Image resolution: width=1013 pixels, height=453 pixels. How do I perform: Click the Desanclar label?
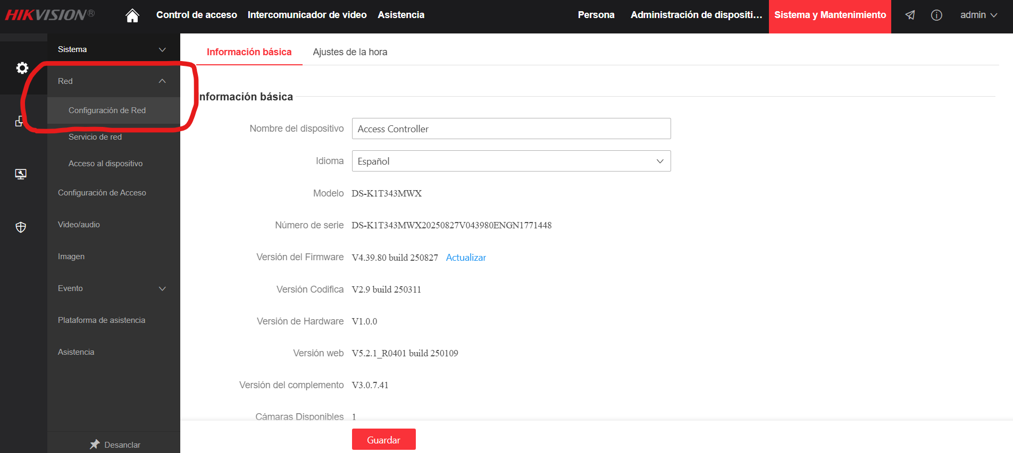pyautogui.click(x=122, y=445)
